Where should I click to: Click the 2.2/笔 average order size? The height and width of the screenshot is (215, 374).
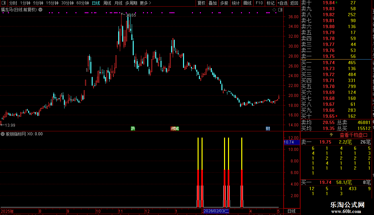345,142
